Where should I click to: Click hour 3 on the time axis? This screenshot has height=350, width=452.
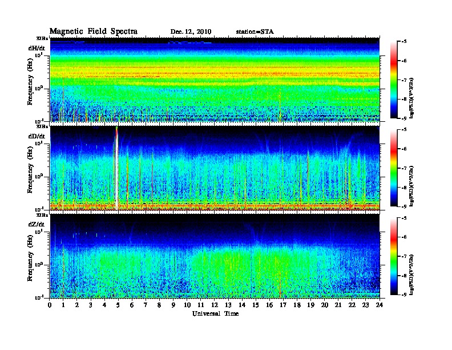[x=91, y=305]
